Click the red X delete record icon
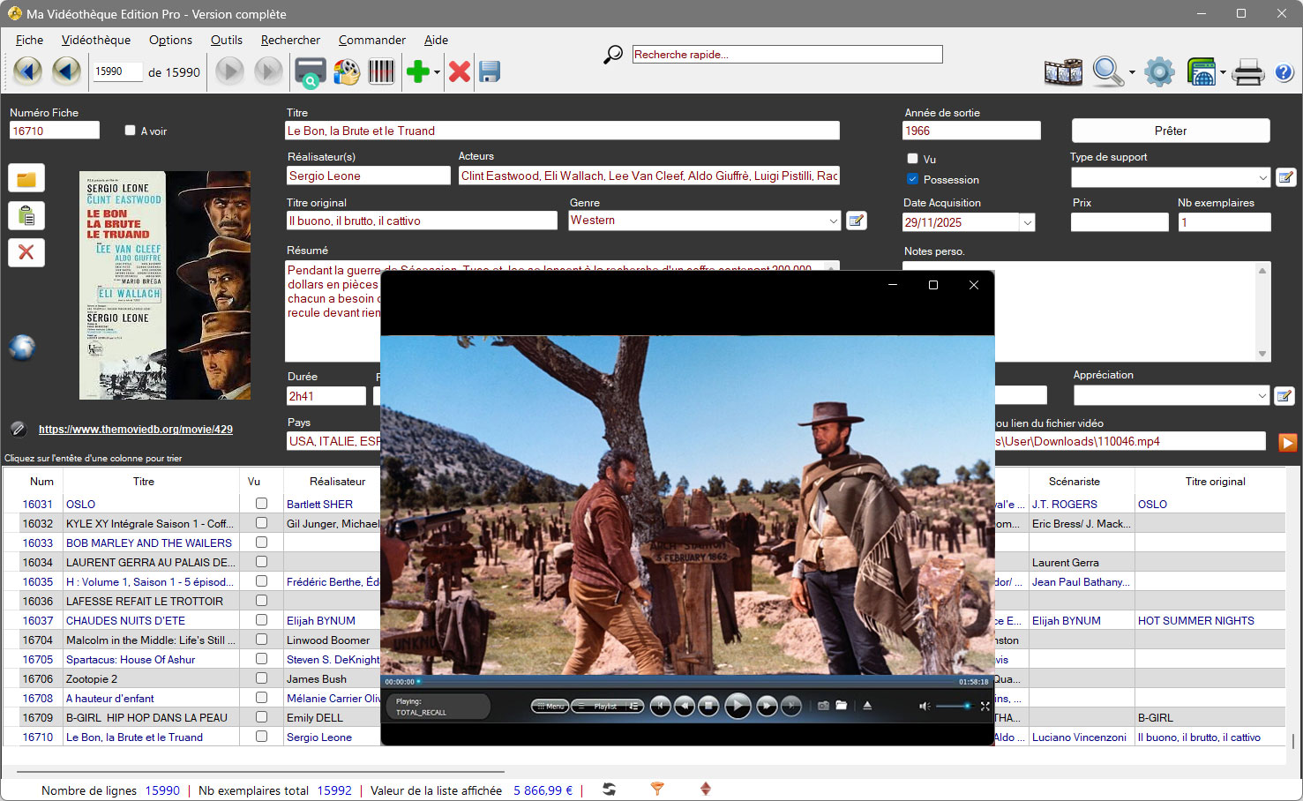 pyautogui.click(x=459, y=71)
